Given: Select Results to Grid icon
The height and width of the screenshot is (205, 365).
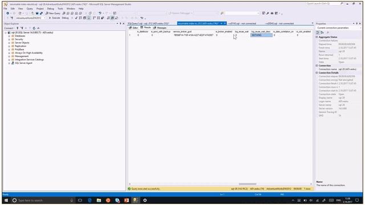Looking at the screenshot, I should coord(112,18).
